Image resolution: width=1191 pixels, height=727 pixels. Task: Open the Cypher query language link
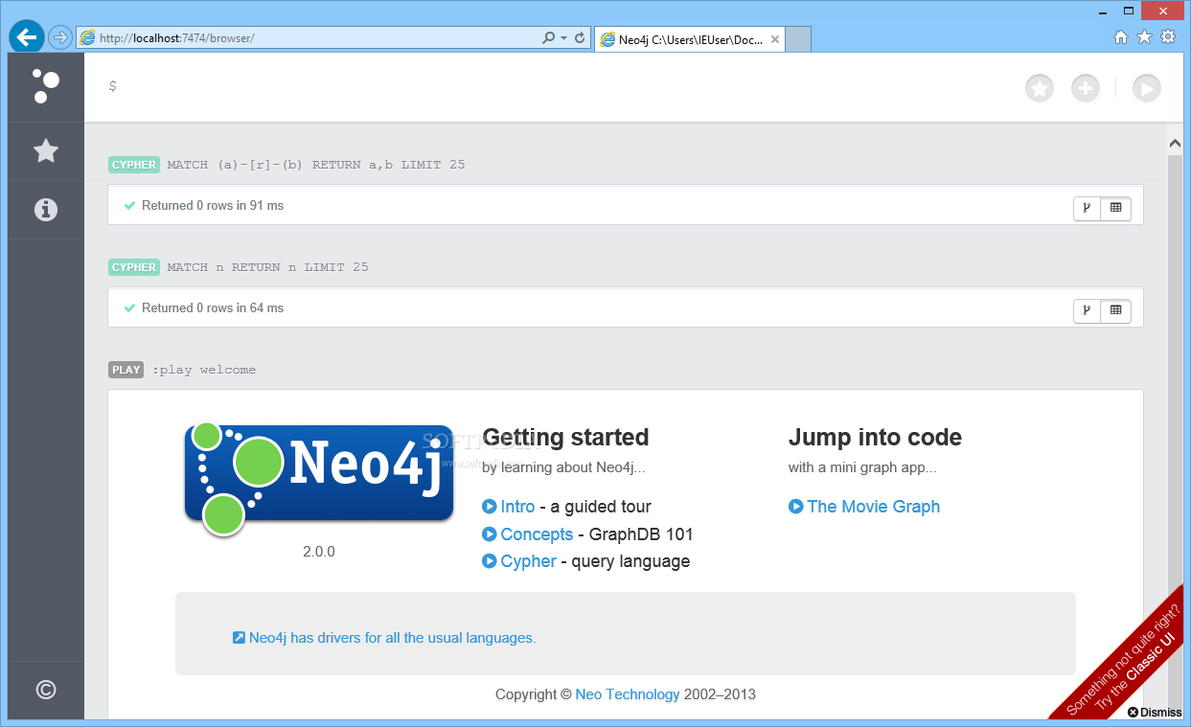point(528,561)
